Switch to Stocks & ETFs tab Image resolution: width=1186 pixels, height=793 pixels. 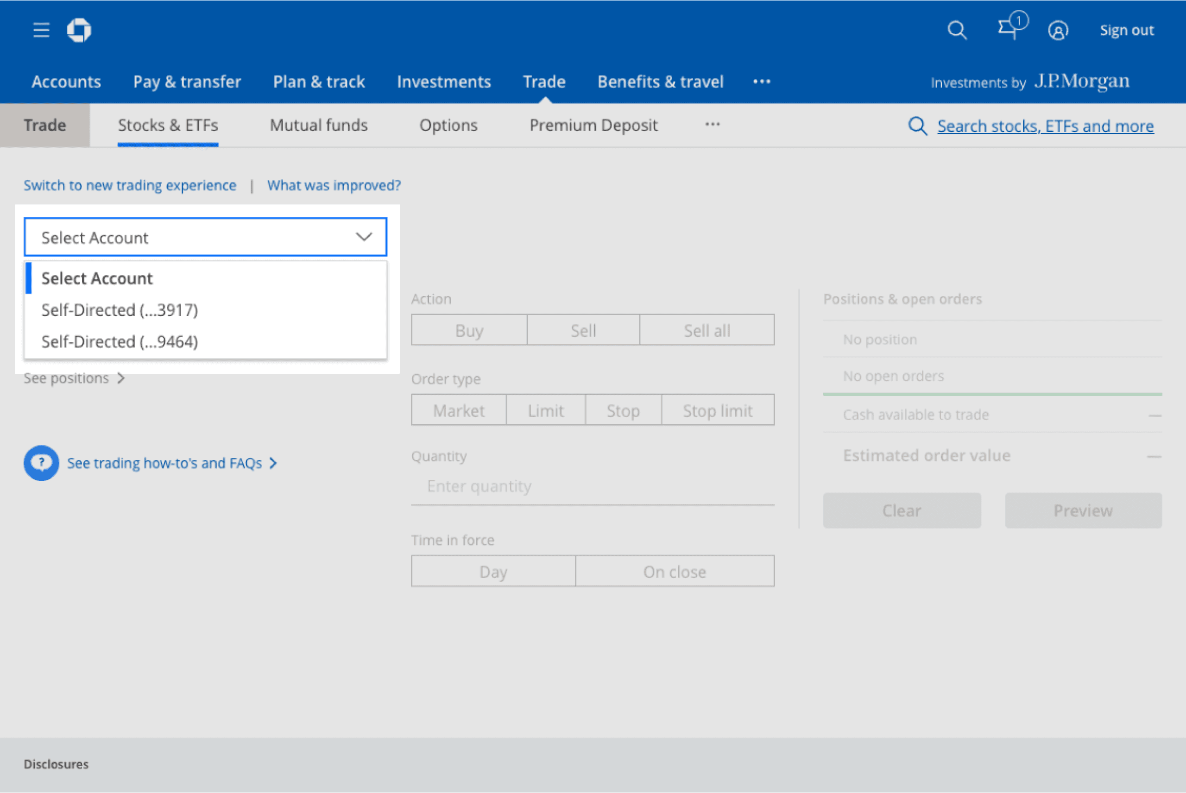point(168,126)
